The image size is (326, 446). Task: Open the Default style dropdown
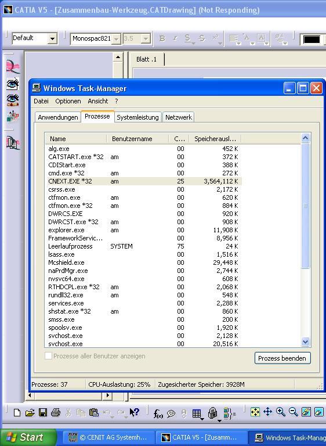(x=52, y=39)
